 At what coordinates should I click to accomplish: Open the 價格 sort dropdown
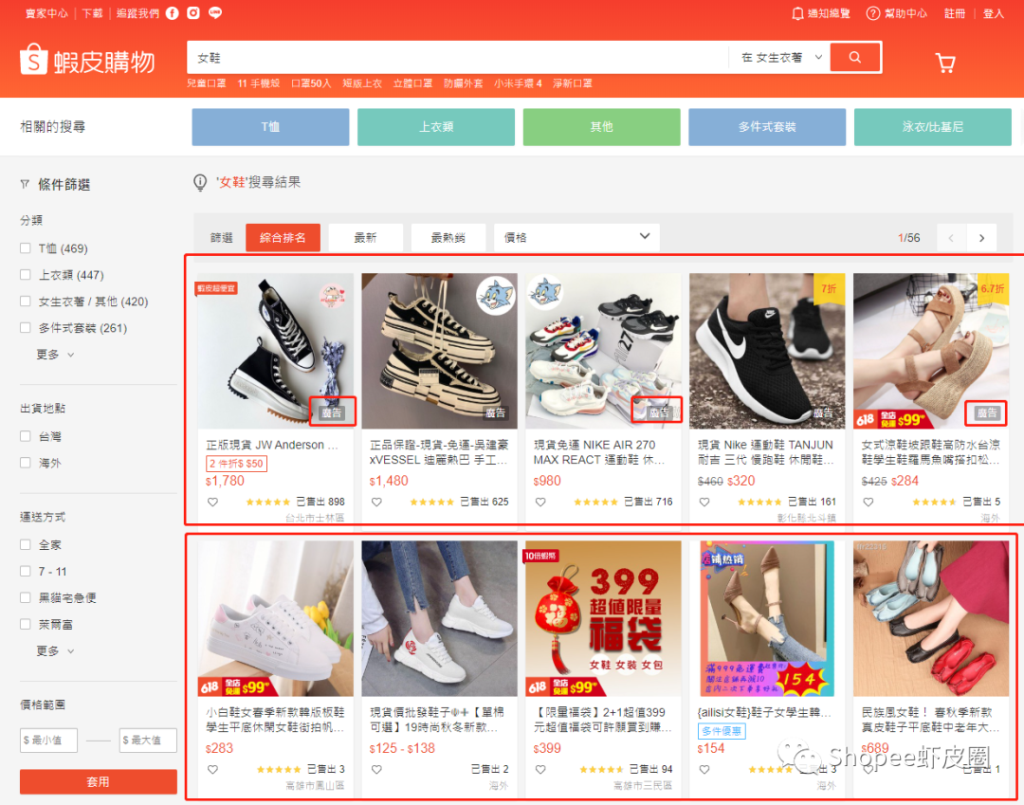coord(576,238)
